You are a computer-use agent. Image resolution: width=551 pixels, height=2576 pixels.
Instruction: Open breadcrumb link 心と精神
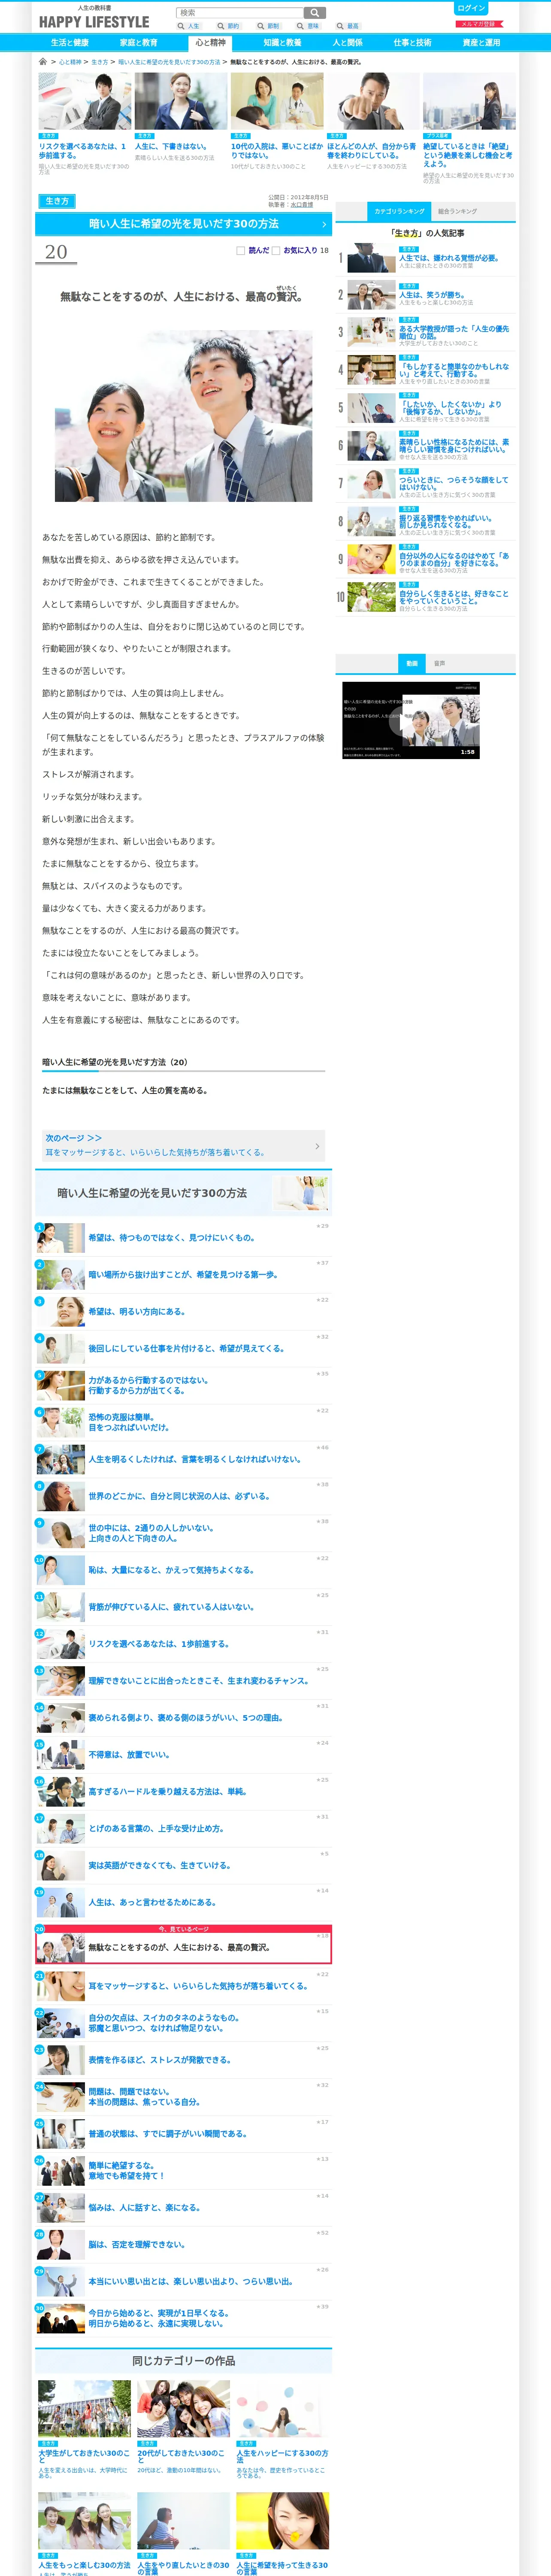pyautogui.click(x=70, y=62)
